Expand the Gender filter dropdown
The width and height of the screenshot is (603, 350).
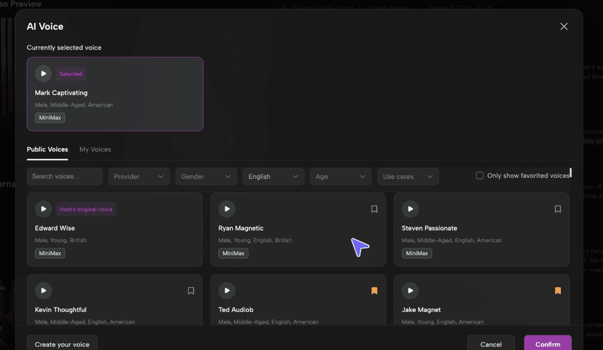206,176
